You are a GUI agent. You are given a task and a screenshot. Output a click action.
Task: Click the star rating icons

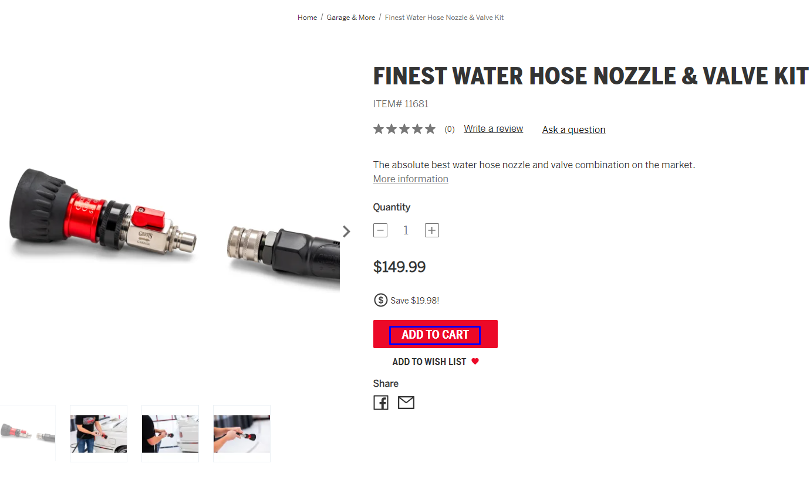pos(404,129)
